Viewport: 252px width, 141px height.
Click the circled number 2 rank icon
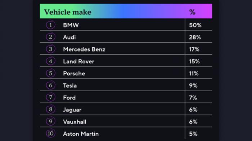pos(51,37)
